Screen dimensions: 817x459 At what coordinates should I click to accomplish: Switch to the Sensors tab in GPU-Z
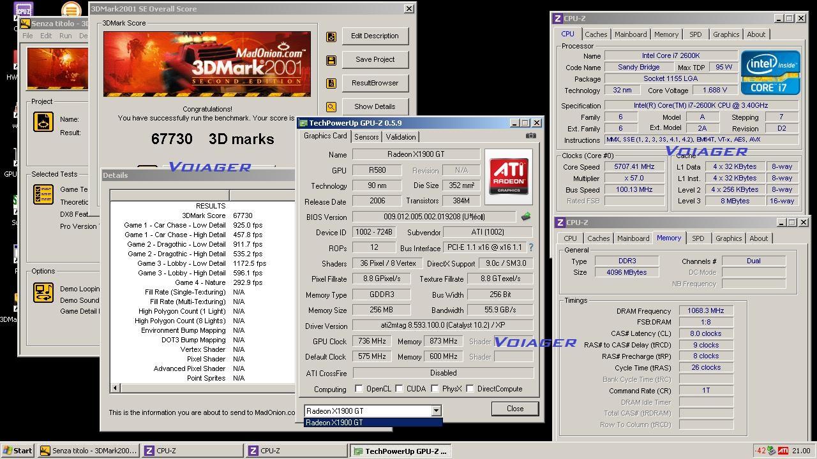tap(366, 136)
